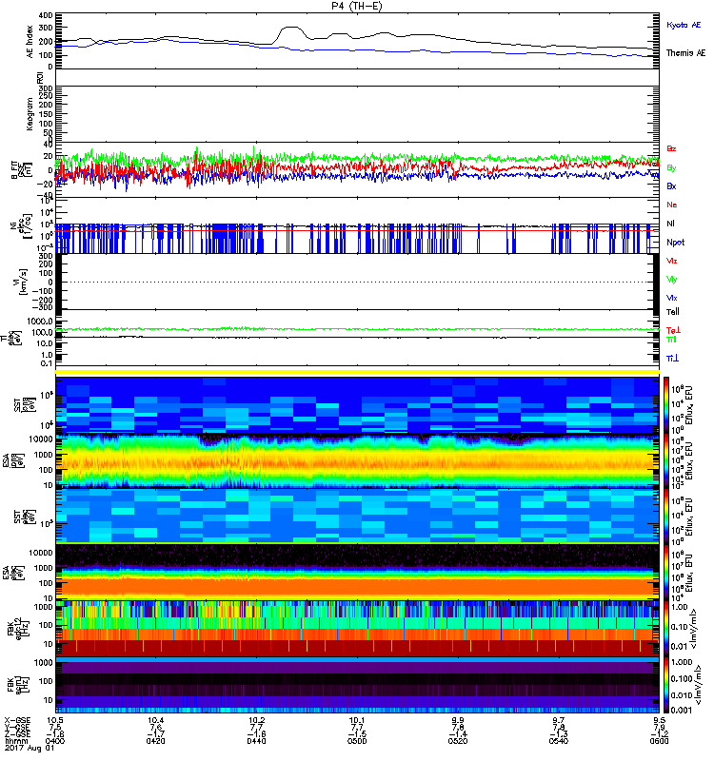Select the red Ne density legend label
This screenshot has height=761, width=714.
[672, 205]
